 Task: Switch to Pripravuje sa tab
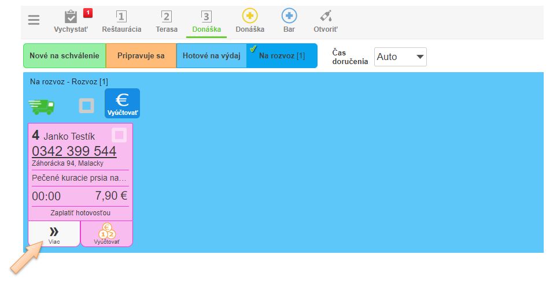pos(141,56)
